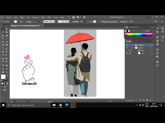Collapse the Camada 1 layer
This screenshot has width=165, height=123.
point(133,48)
